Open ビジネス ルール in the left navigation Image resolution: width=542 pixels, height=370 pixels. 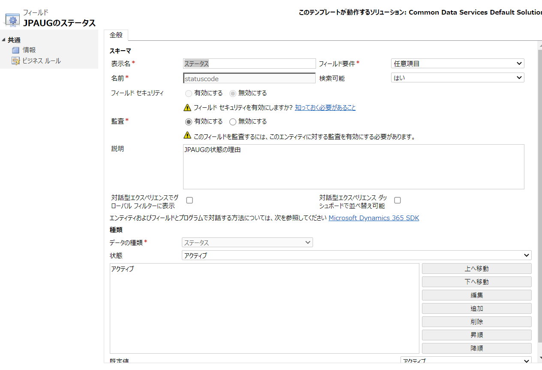click(x=42, y=61)
